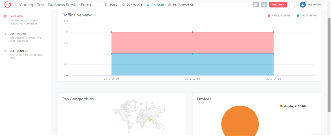Open User Funnels in the sidebar
This screenshot has height=136, width=331.
coord(19,51)
